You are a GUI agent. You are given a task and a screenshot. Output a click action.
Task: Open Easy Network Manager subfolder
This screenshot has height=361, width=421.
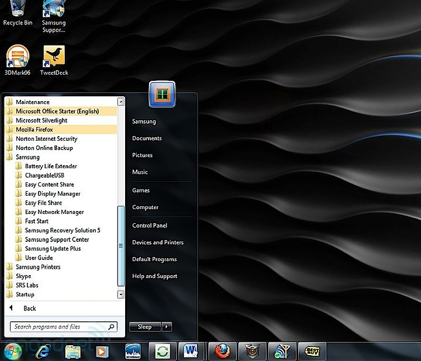coord(61,212)
